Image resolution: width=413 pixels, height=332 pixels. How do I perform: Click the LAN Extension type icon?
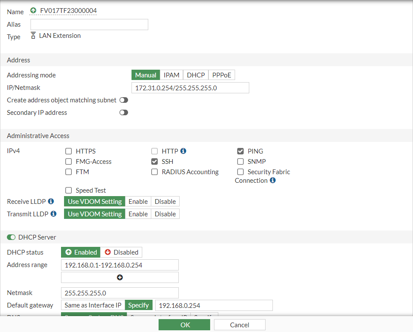(33, 36)
